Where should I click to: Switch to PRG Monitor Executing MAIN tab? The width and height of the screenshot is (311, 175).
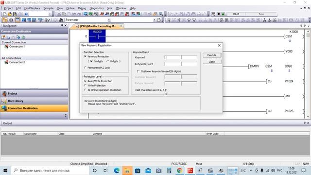97,26
